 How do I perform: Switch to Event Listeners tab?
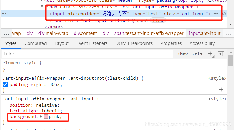click(92, 43)
